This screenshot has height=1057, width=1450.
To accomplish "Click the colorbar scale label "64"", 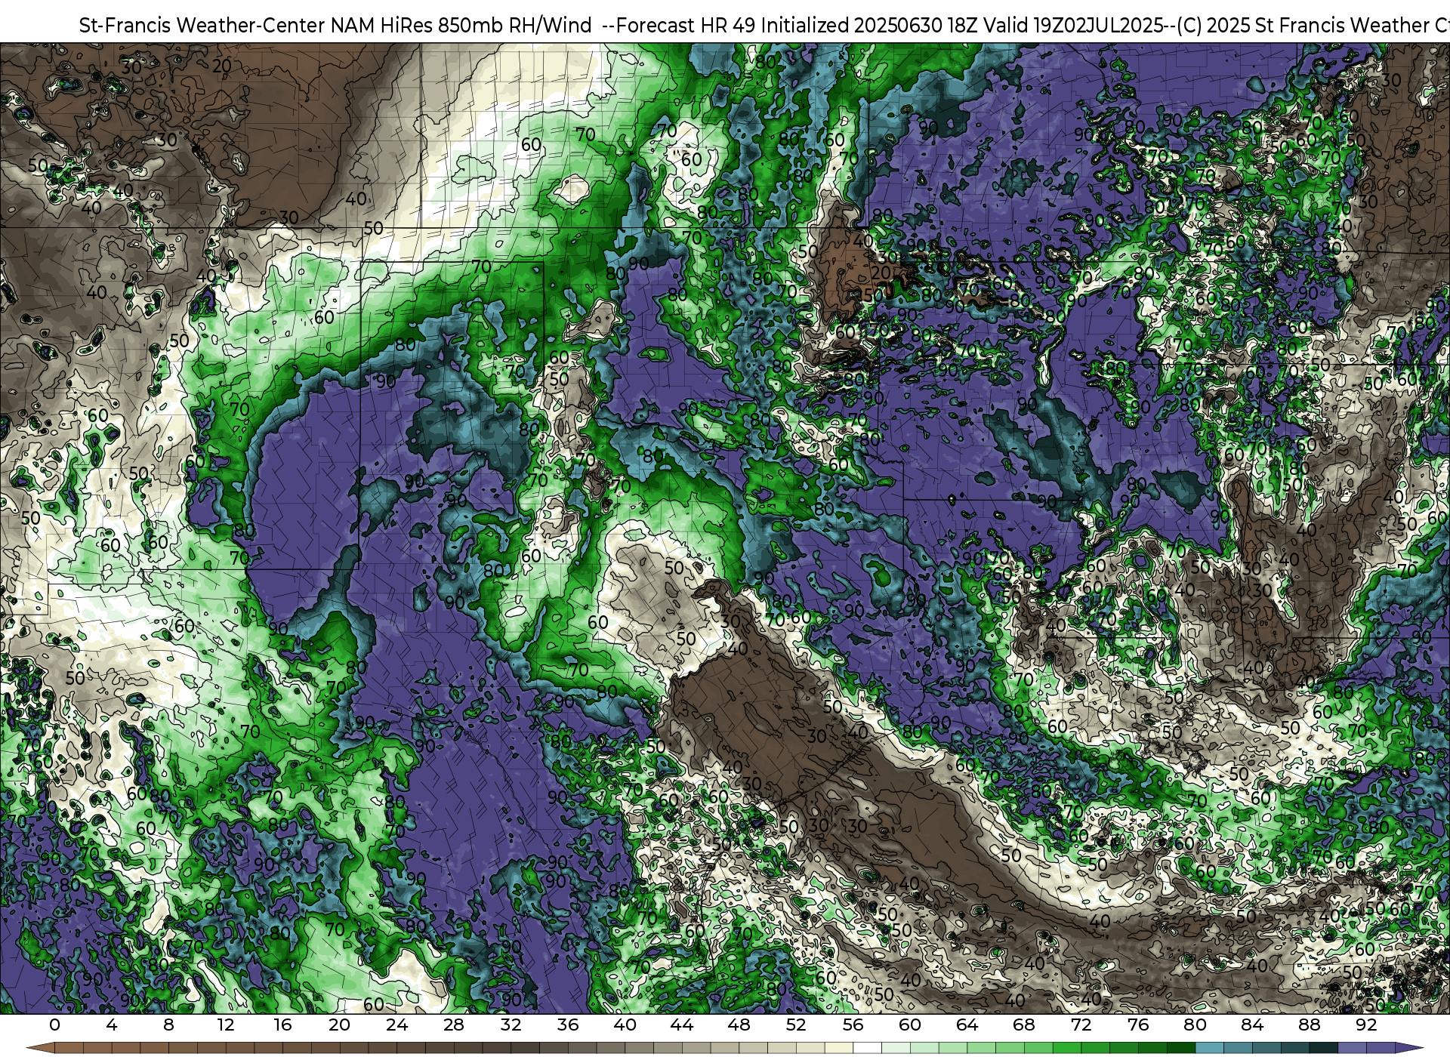I will [967, 1025].
